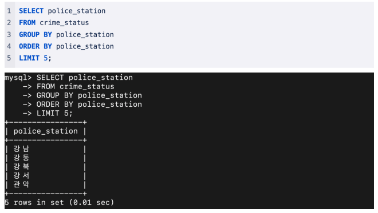This screenshot has width=378, height=213.
Task: Click the 강남 result row
Action: (46, 149)
